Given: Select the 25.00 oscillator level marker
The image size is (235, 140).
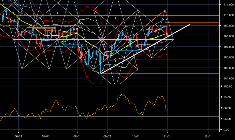Looking at the screenshot, I should pyautogui.click(x=227, y=119).
